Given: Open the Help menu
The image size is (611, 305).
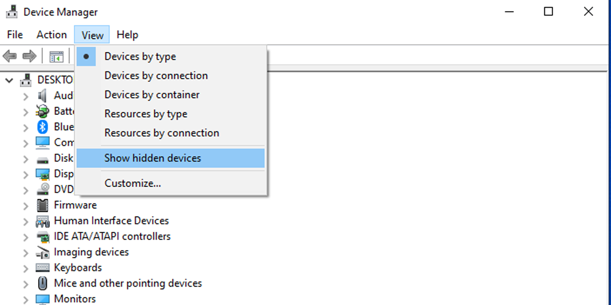Looking at the screenshot, I should (127, 35).
